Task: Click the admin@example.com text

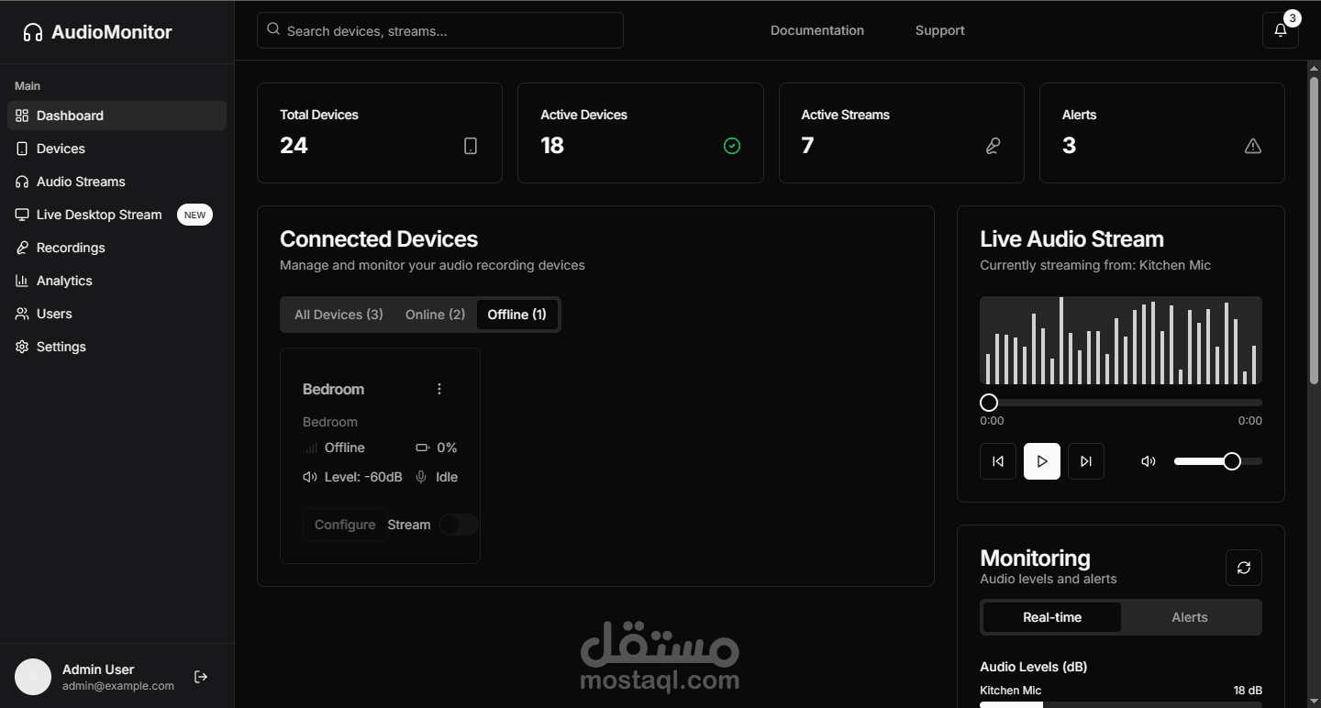Action: pos(118,686)
